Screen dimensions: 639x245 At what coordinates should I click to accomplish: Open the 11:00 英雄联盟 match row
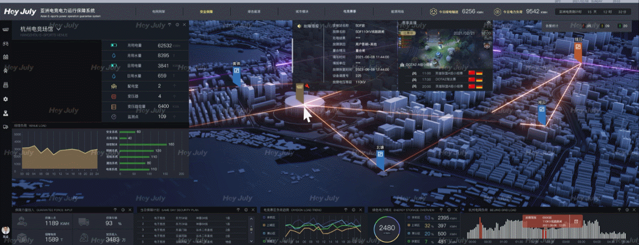445,73
